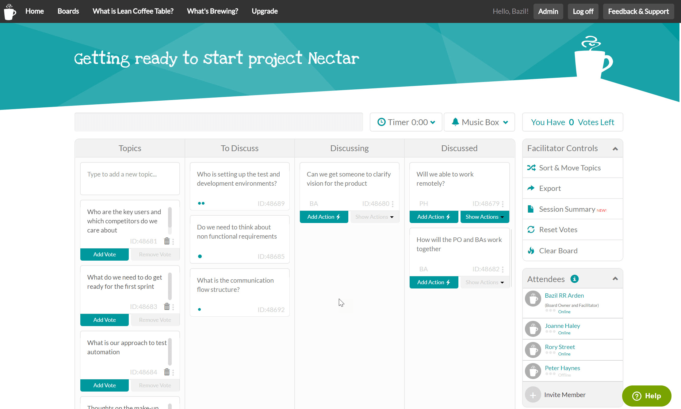
Task: Click trash icon on topic ID:48684
Action: (166, 372)
